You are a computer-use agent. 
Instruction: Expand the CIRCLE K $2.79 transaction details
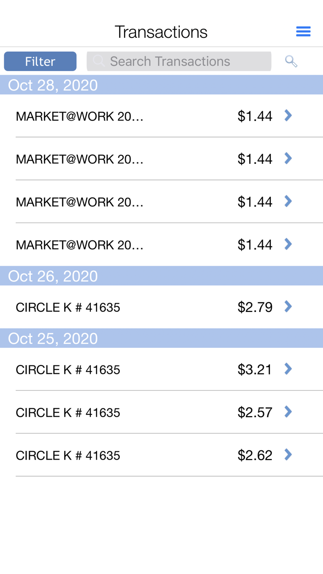(x=287, y=306)
